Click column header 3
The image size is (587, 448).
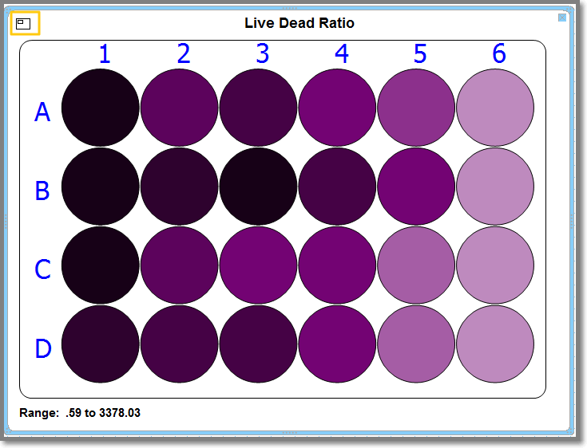click(263, 53)
